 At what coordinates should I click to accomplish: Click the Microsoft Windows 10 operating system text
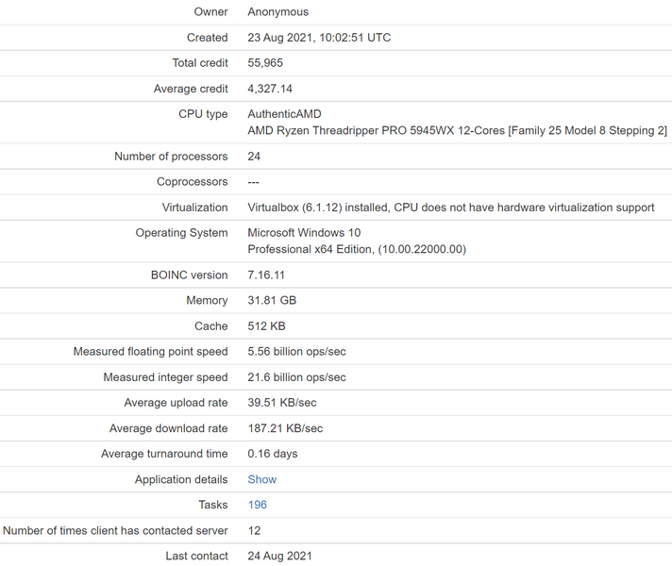[x=304, y=233]
